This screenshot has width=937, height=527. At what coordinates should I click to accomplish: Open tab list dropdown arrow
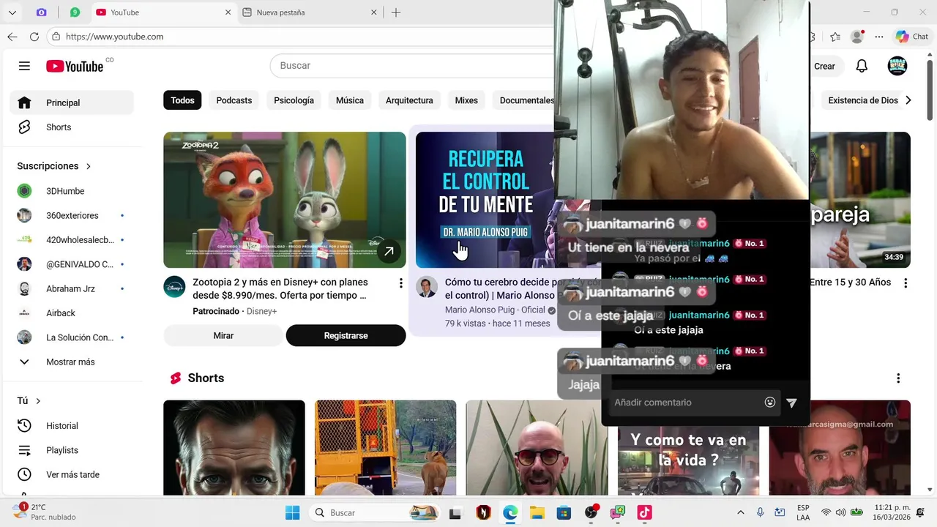(x=12, y=12)
